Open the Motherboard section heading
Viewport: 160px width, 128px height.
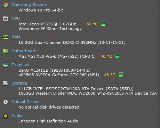point(24,51)
